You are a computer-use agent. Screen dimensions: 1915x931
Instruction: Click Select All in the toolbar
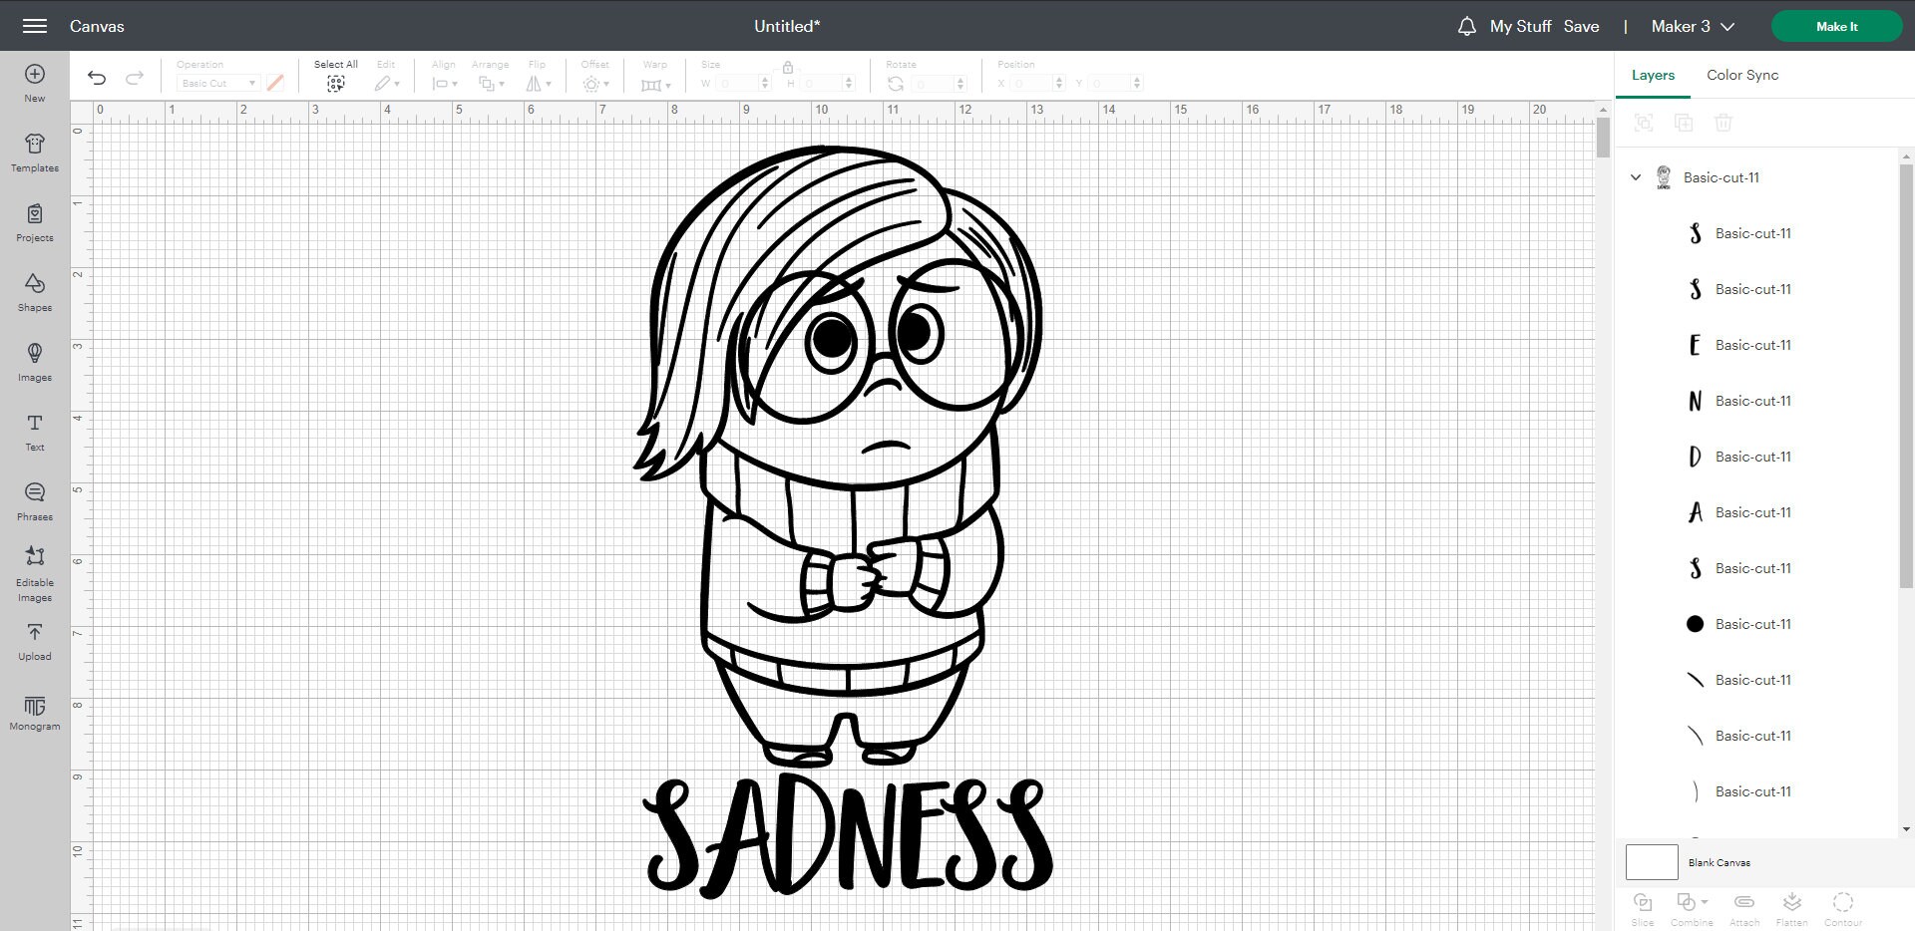coord(335,75)
